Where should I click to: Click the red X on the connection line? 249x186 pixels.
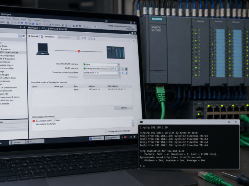tap(79, 51)
